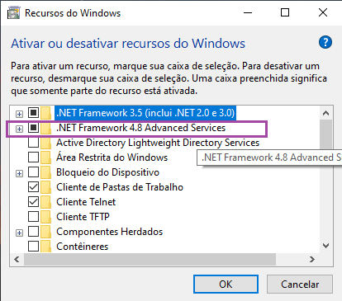This screenshot has width=342, height=301.
Task: Click folder icon of Área Restrita do Windows
Action: tap(45, 158)
